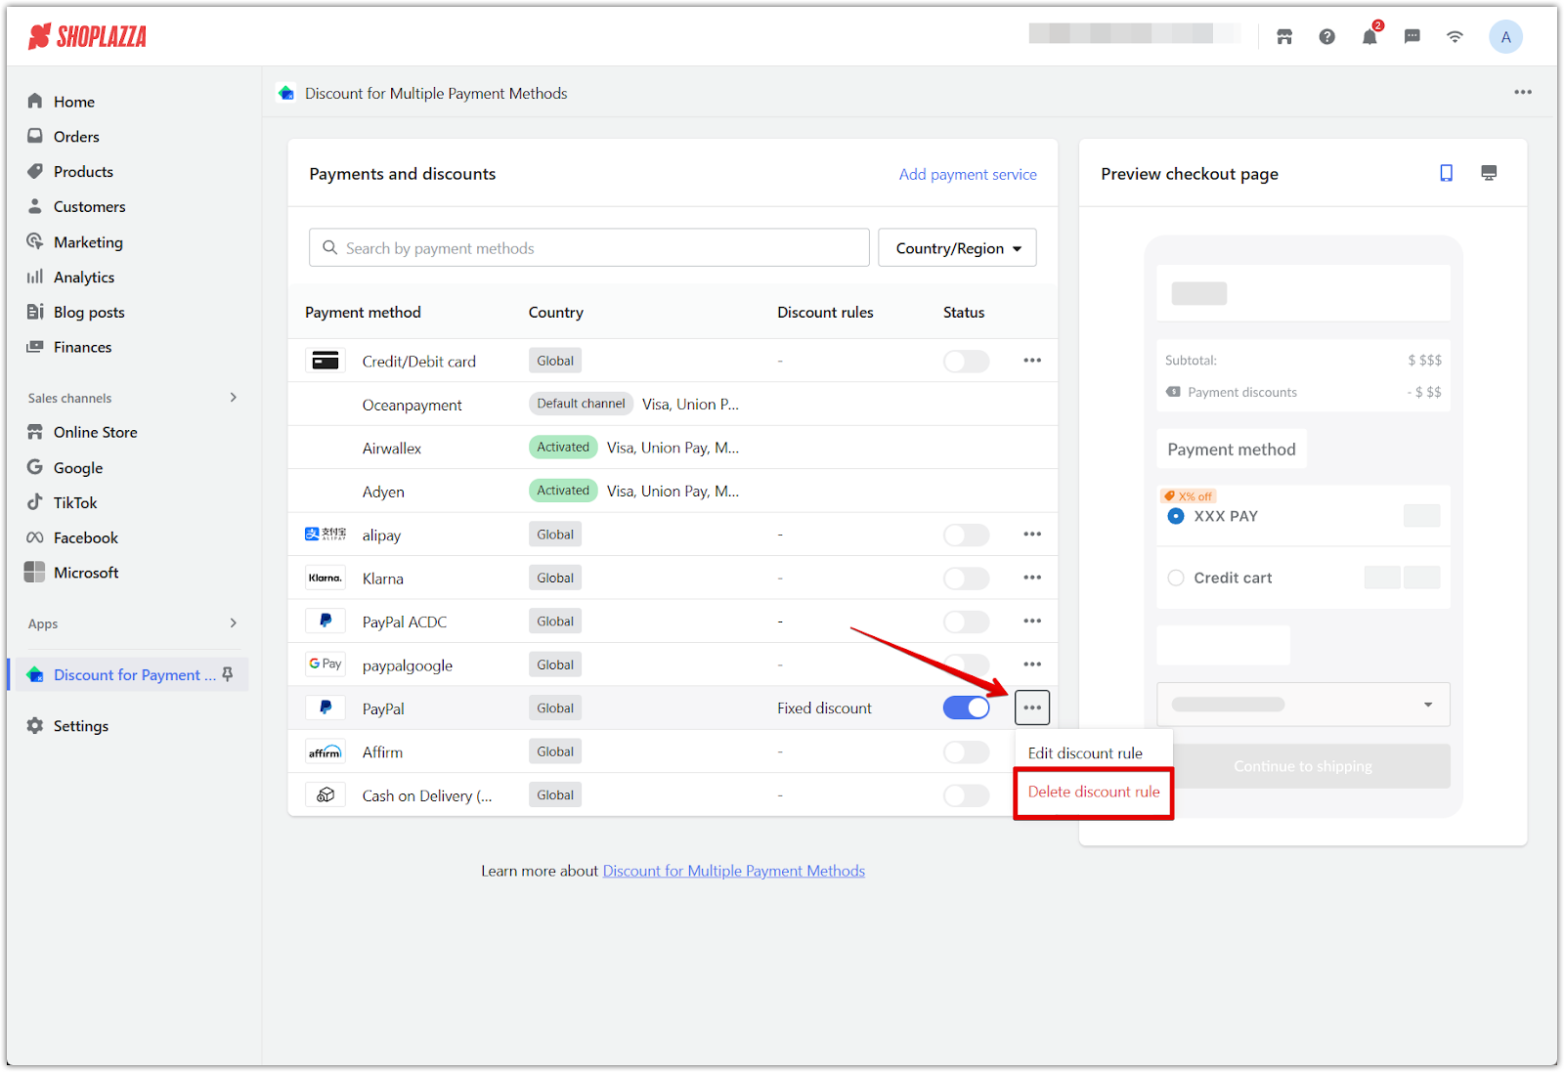Click the Activated badge for Airwallex
Image resolution: width=1564 pixels, height=1072 pixels.
[x=563, y=448]
